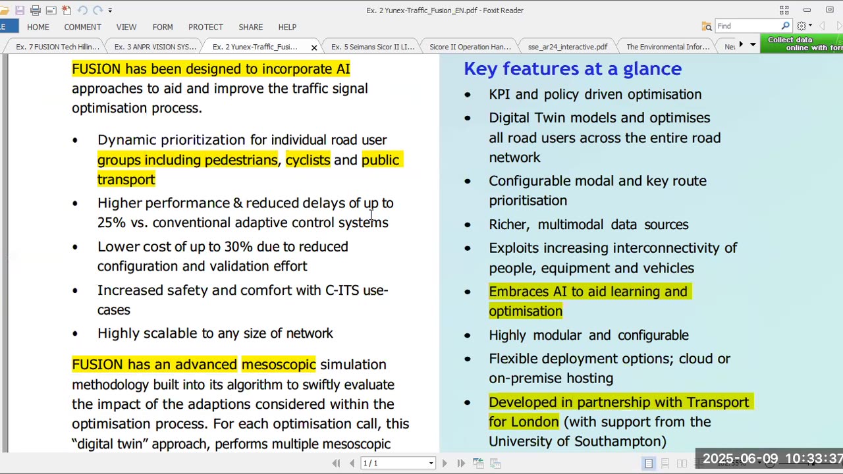The width and height of the screenshot is (843, 474).
Task: Click 'FUSION has been designed to incorporate AI'
Action: (211, 69)
